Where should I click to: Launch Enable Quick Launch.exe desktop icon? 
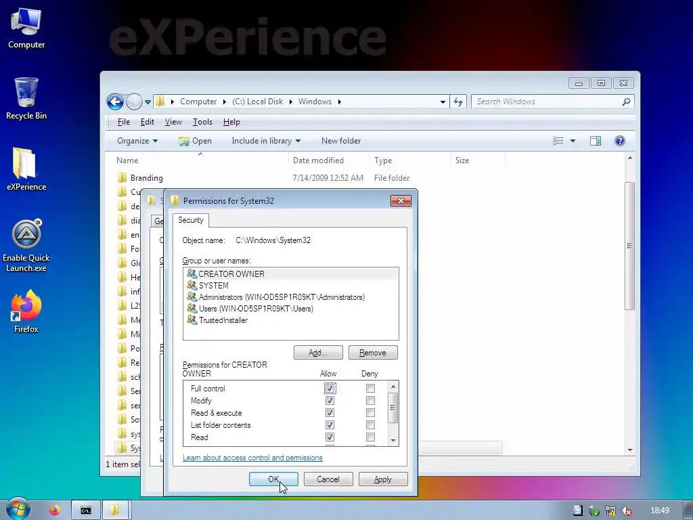(26, 246)
